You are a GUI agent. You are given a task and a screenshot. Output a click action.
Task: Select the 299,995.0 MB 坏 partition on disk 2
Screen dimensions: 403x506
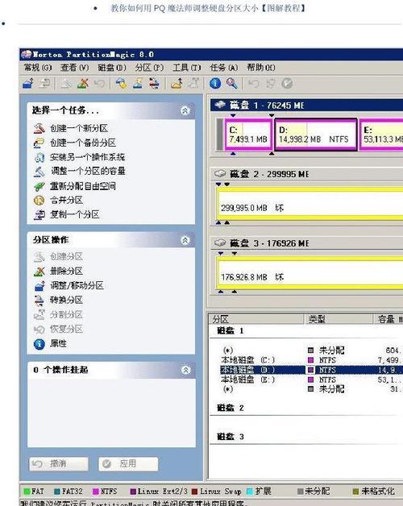pos(310,205)
